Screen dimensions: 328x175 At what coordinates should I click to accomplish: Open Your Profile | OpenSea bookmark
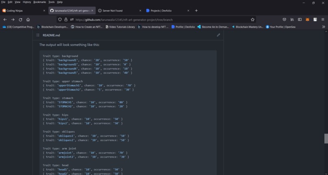[x=280, y=27]
